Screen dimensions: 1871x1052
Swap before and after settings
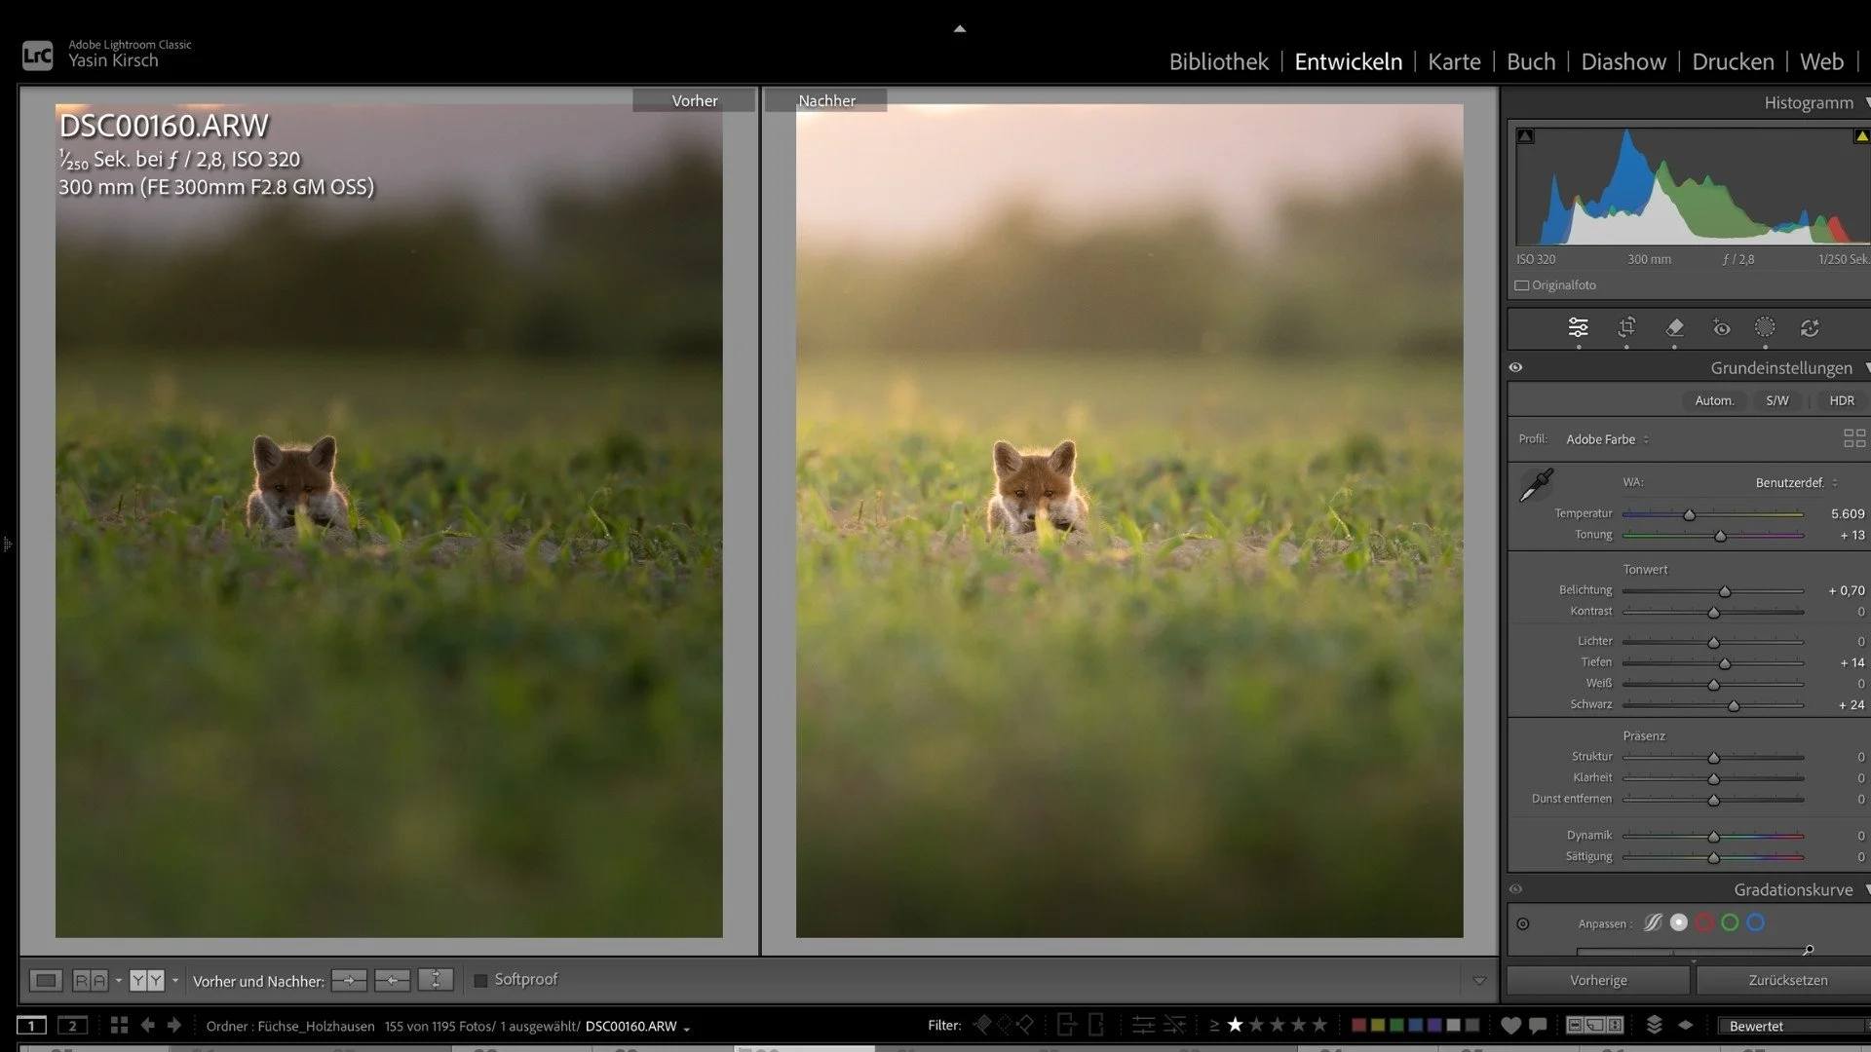click(x=436, y=980)
